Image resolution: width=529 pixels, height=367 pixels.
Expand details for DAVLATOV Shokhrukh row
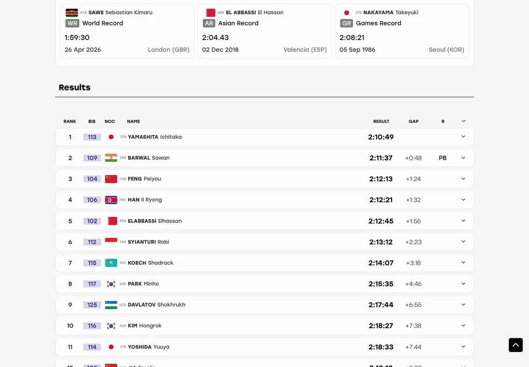(463, 304)
